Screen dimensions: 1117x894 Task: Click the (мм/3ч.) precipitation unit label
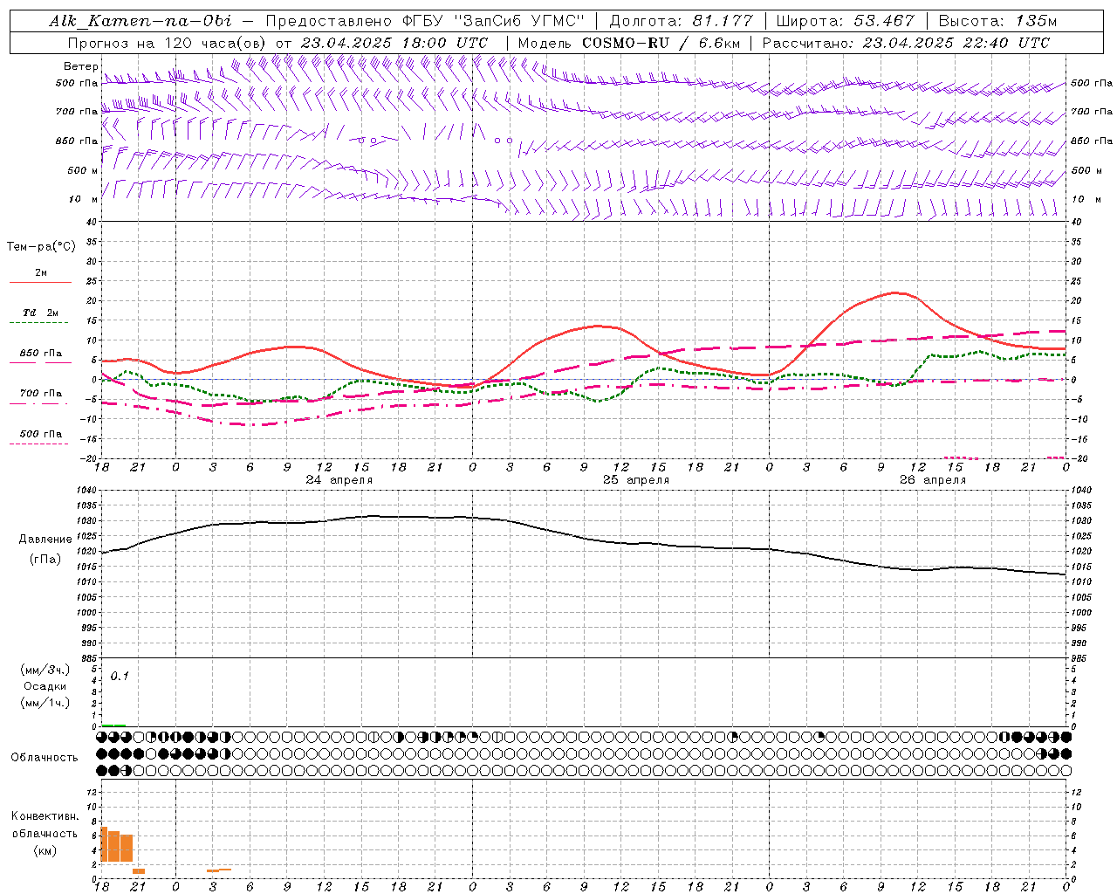(45, 670)
